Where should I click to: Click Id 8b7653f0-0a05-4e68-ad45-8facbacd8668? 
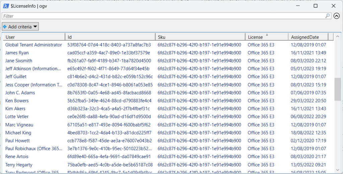pyautogui.click(x=109, y=93)
